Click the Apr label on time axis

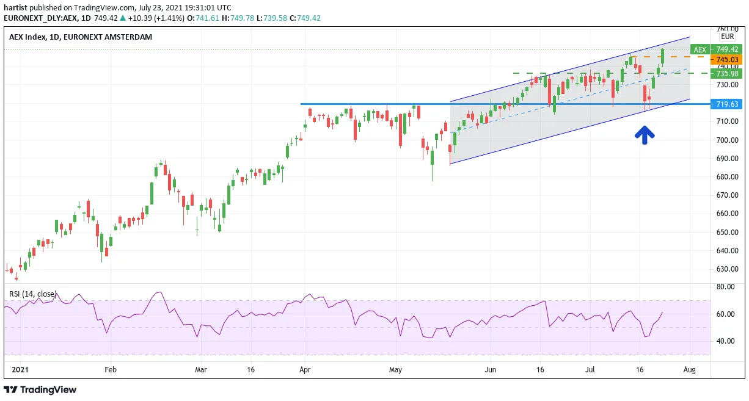[305, 369]
